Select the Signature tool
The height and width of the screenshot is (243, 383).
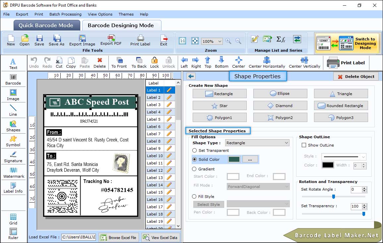click(x=13, y=157)
